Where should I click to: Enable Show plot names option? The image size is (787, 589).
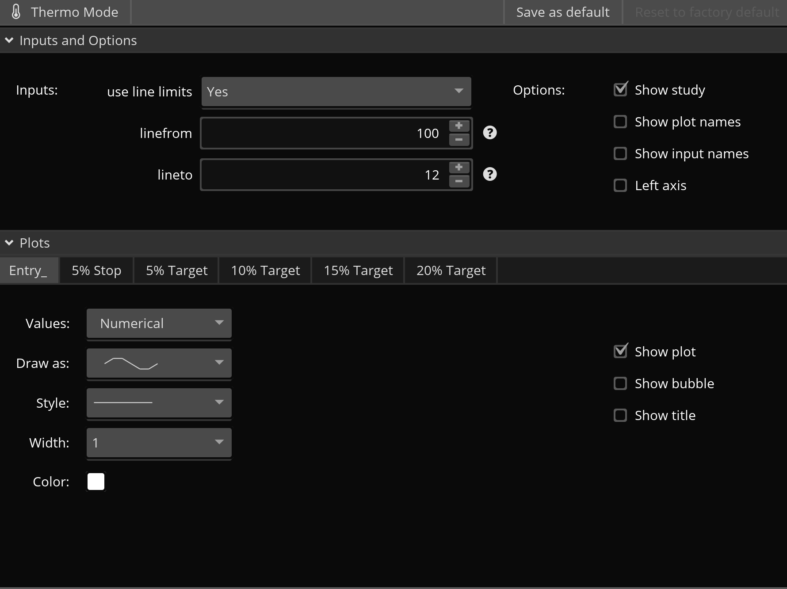point(620,122)
